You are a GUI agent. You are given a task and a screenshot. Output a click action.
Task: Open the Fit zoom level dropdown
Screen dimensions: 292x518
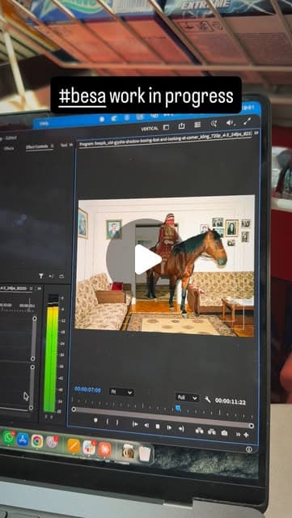[x=121, y=392]
